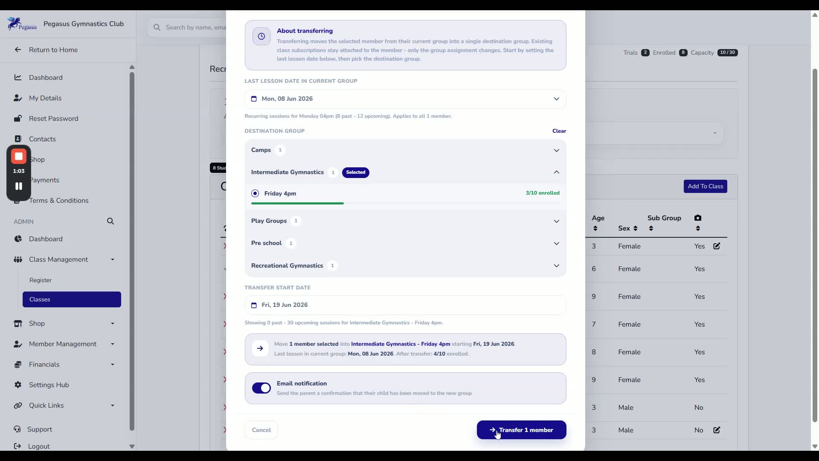Viewport: 819px width, 461px height.
Task: Disable the Email notification toggle
Action: (x=261, y=388)
